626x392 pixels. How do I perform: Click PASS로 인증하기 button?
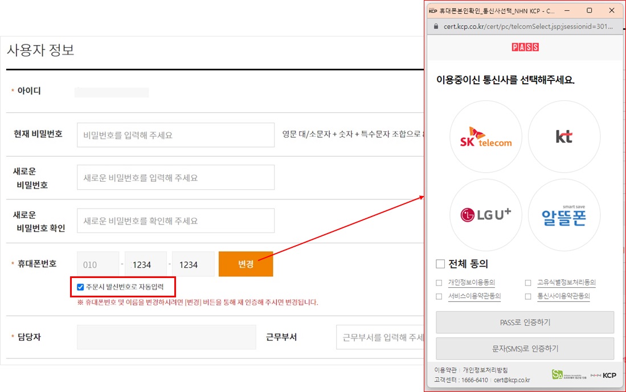pos(525,322)
